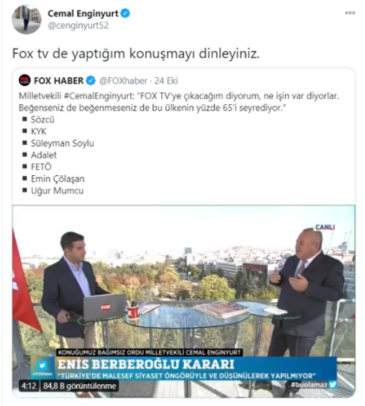Screen dimensions: 365x406
Task: Click the FOX HABER verified checkmark badge
Action: pyautogui.click(x=91, y=81)
